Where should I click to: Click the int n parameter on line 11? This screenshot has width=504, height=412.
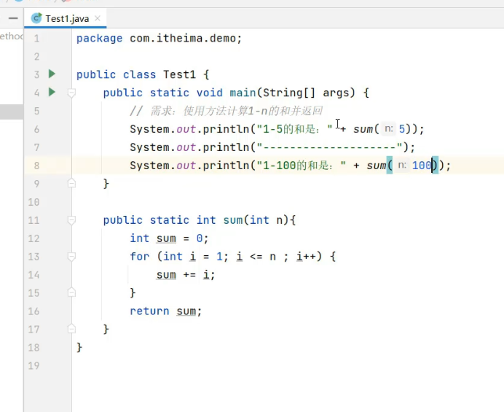[267, 220]
